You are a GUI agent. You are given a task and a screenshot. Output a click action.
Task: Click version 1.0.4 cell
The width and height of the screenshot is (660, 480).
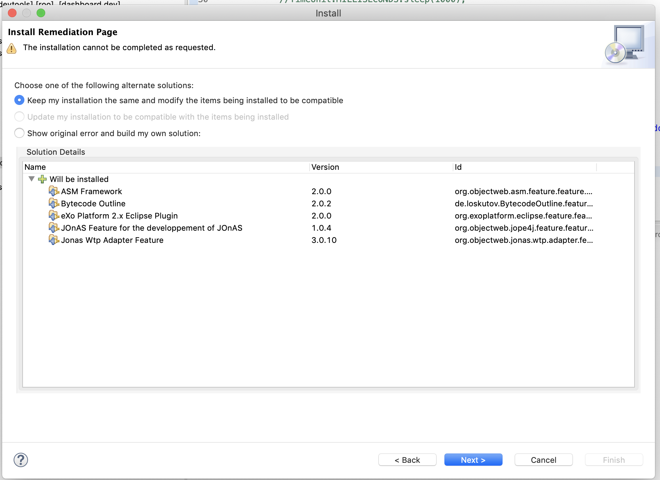click(x=321, y=228)
